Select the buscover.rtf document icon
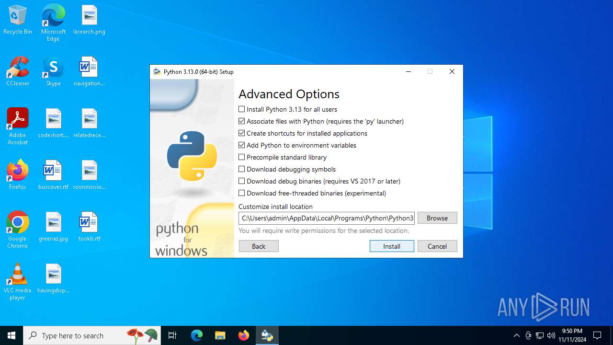Image resolution: width=613 pixels, height=345 pixels. click(x=53, y=175)
